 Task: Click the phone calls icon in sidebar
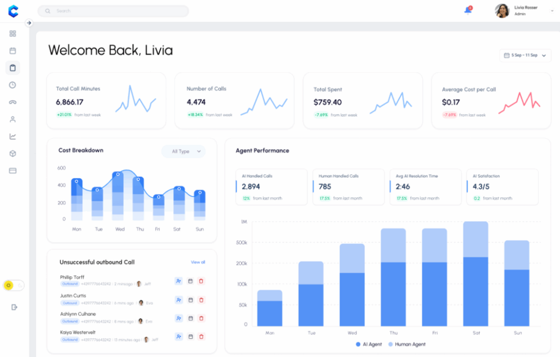click(x=13, y=102)
